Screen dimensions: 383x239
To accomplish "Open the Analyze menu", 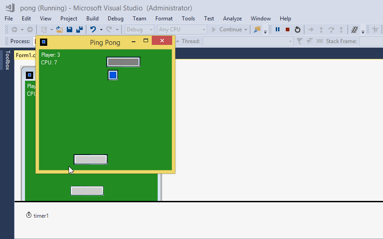I will pyautogui.click(x=232, y=19).
